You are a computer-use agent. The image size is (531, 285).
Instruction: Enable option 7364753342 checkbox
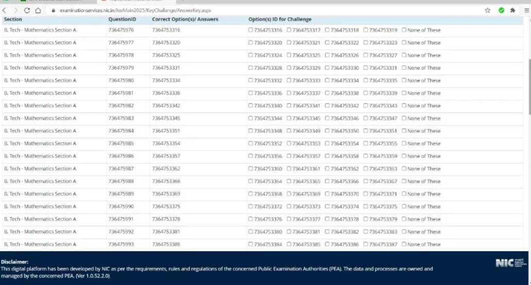[328, 106]
